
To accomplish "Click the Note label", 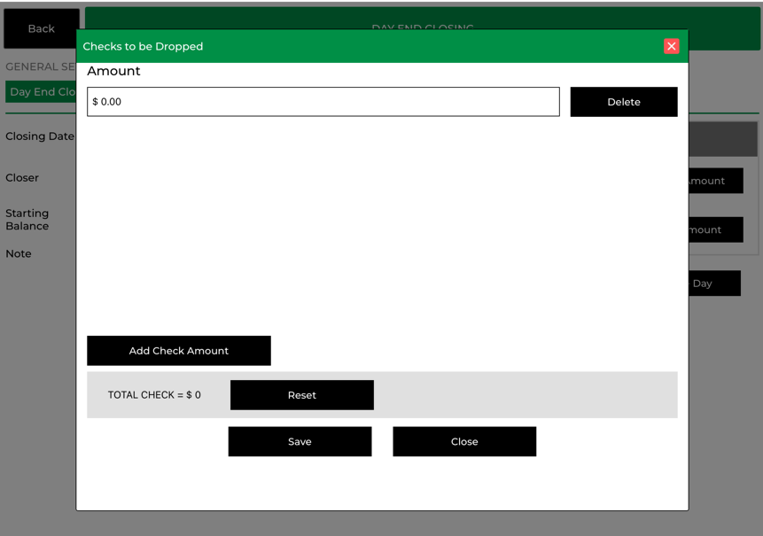I will coord(19,254).
